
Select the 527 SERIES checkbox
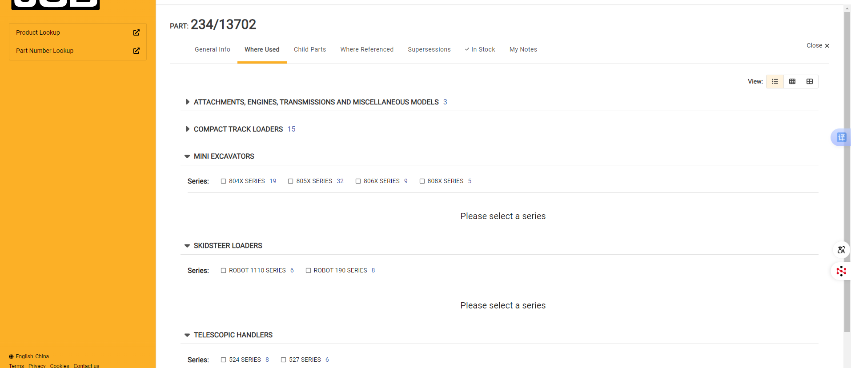point(283,360)
